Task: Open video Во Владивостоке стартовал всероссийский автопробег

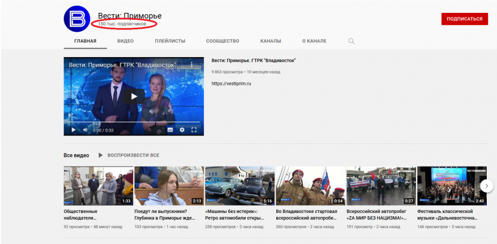Action: 306,215
